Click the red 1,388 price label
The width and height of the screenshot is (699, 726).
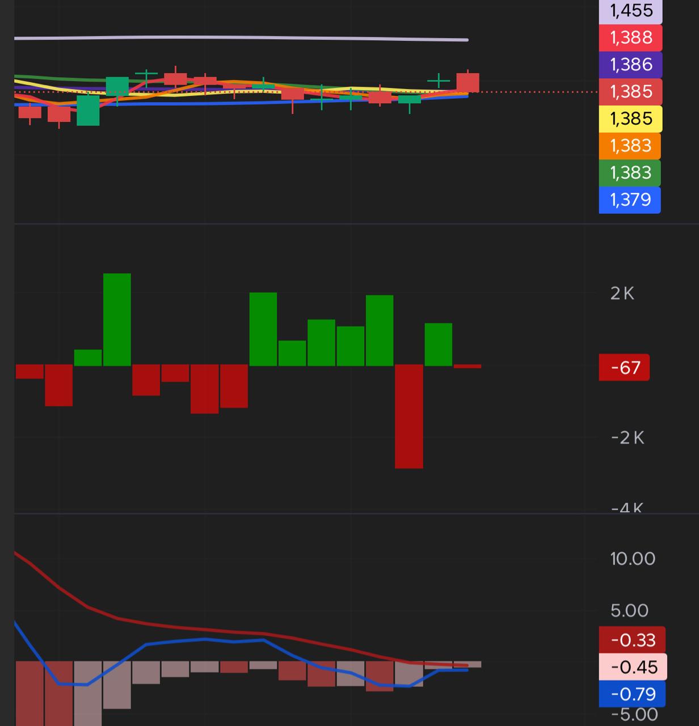coord(630,37)
